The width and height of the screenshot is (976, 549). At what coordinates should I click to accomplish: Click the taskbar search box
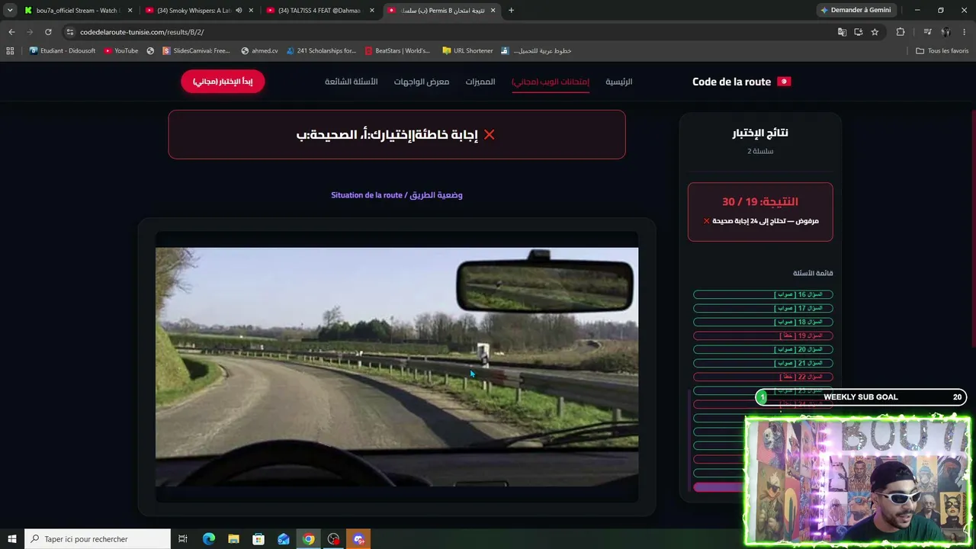98,539
